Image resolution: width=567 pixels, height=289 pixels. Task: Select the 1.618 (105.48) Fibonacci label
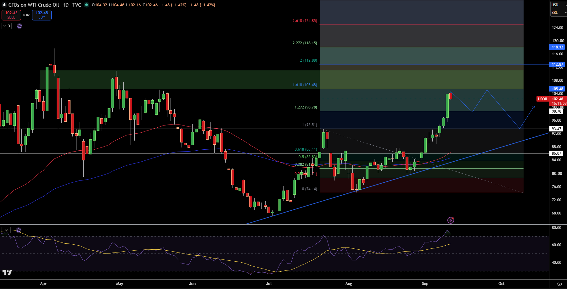point(305,85)
